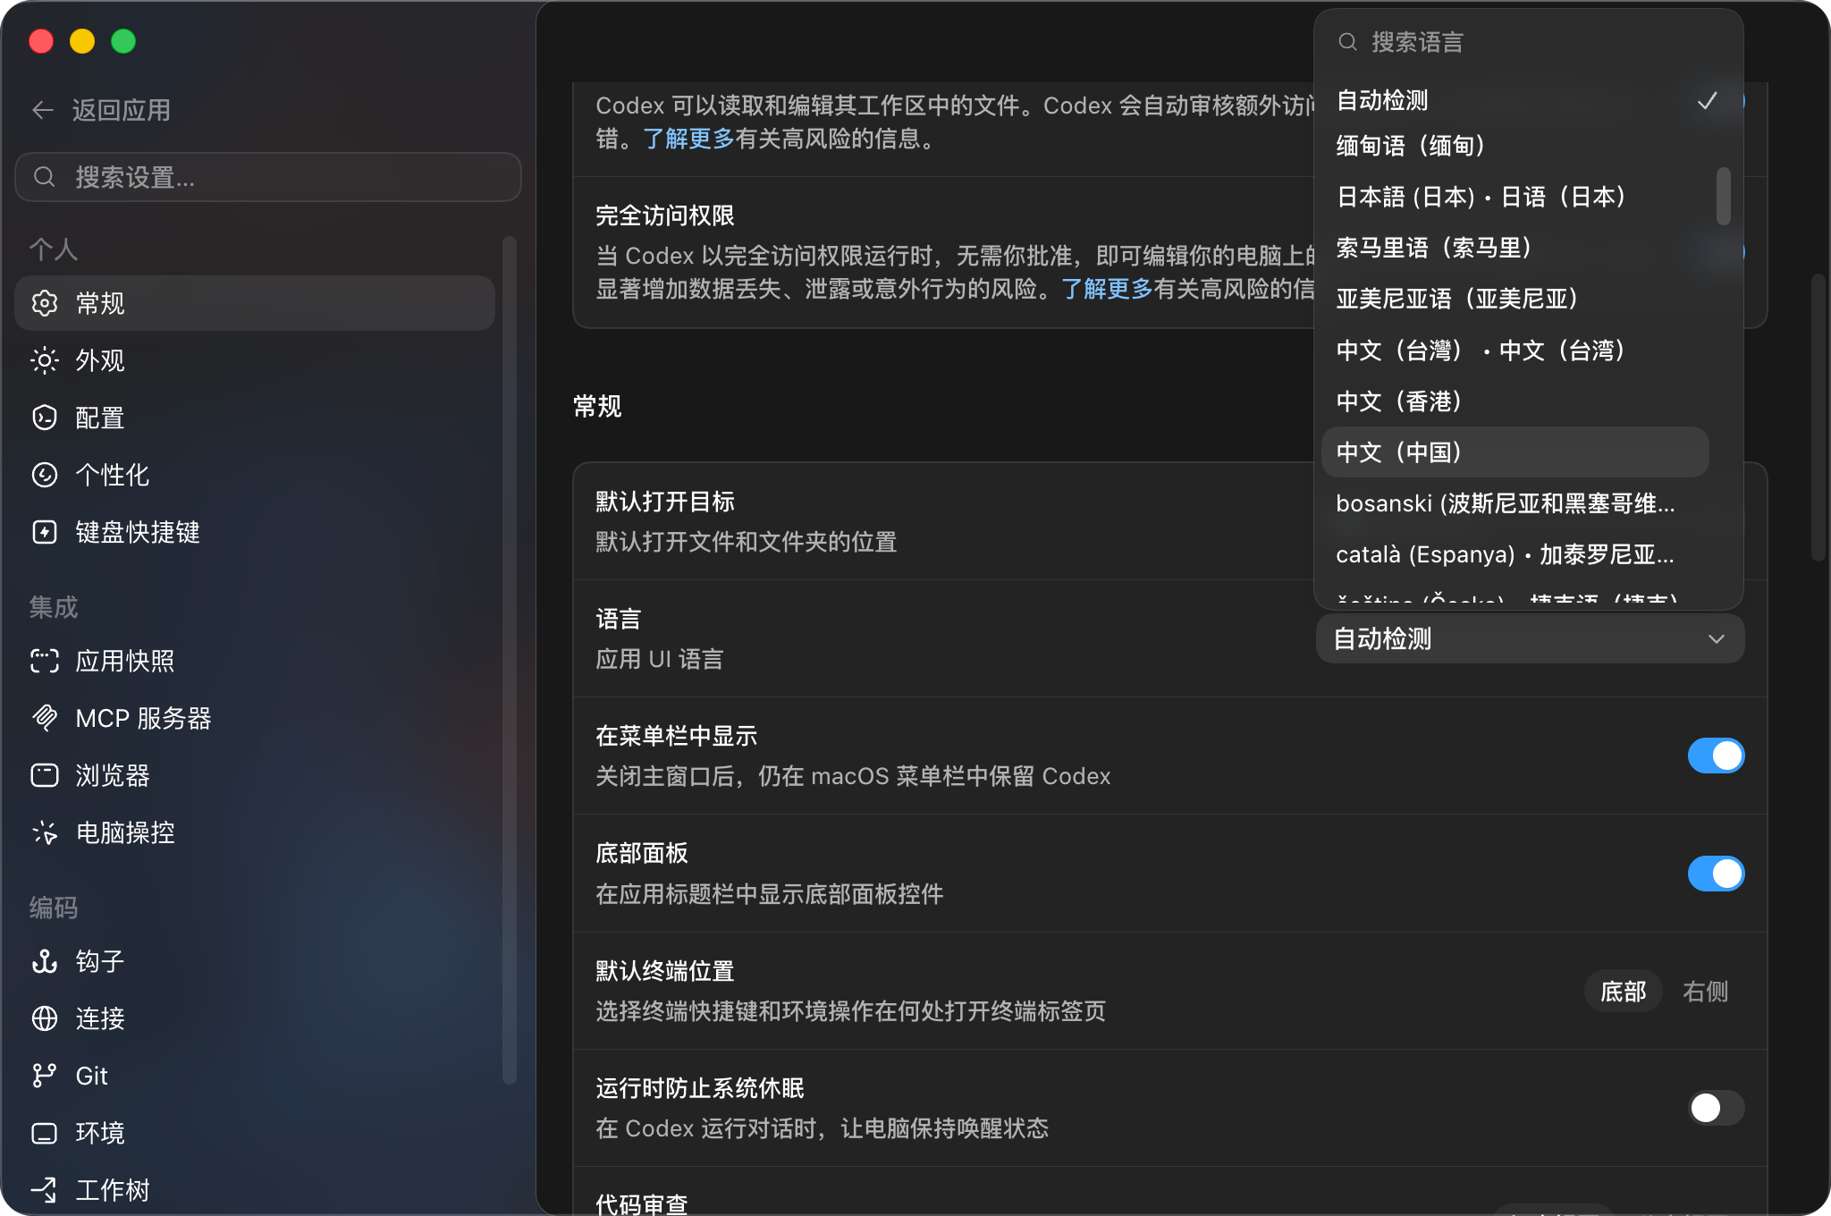Click the anchor icon beside 钩子
1831x1216 pixels.
pyautogui.click(x=44, y=961)
